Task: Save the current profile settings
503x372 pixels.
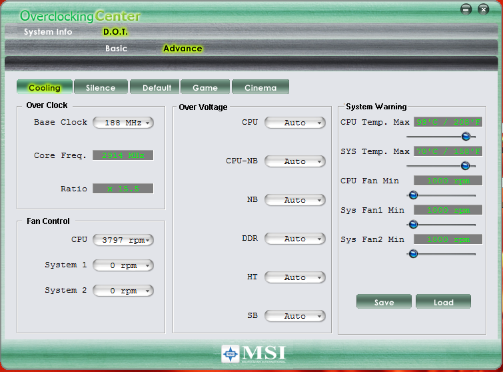Action: pyautogui.click(x=384, y=302)
